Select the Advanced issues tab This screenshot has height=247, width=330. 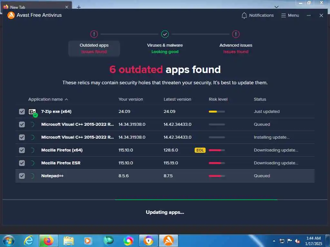pos(236,49)
